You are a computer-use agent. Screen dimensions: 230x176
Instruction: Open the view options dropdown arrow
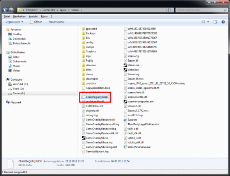[208, 22]
